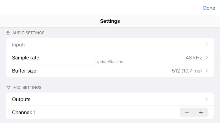Viewport: 220px width, 123px height.
Task: Click the AUDIO SETTINGS section header
Action: [28, 33]
